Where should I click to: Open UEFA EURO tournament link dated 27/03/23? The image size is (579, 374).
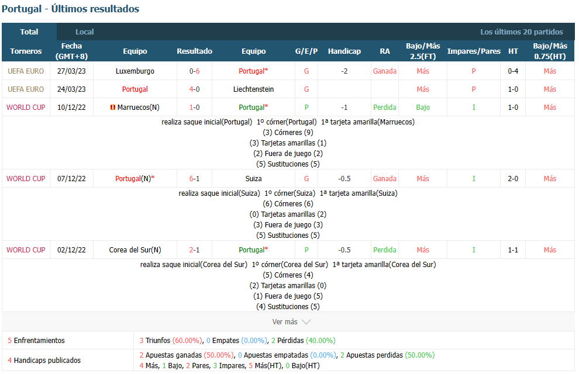(26, 71)
